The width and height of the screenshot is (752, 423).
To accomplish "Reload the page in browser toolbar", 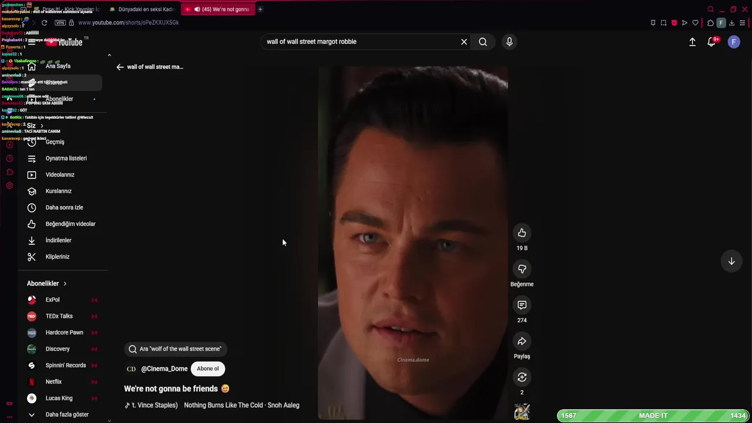I will point(44,22).
